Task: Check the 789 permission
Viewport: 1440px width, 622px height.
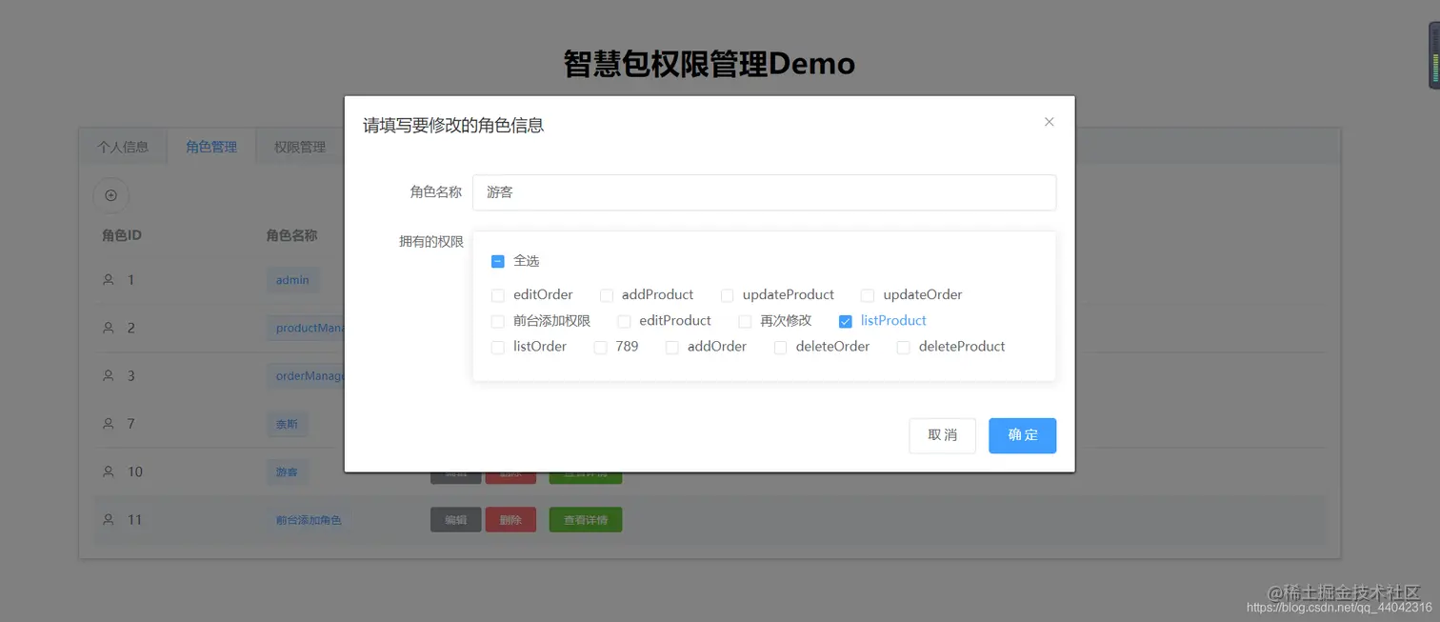Action: coord(601,347)
